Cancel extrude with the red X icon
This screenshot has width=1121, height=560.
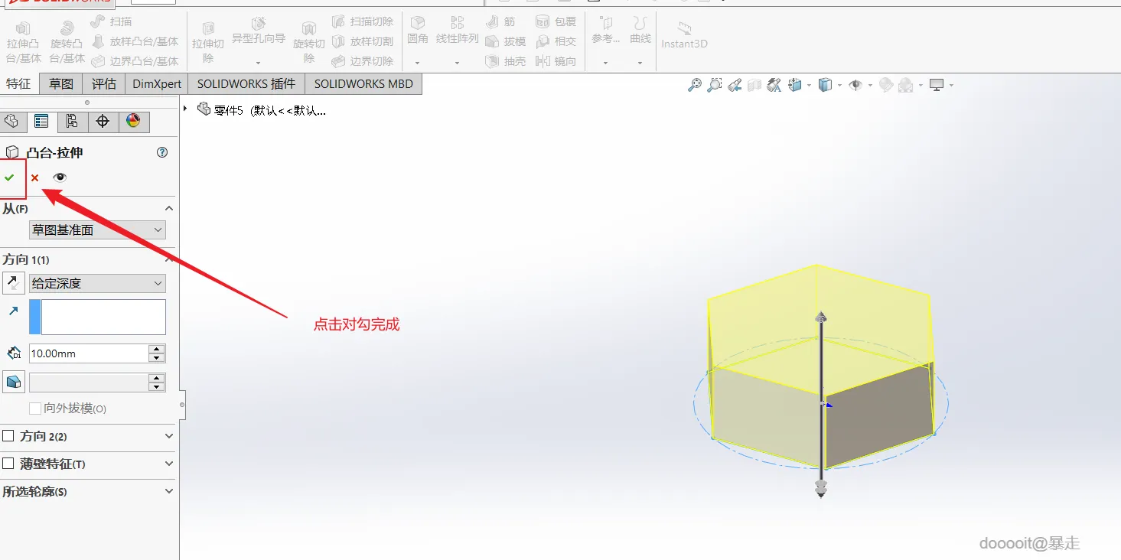coord(34,177)
